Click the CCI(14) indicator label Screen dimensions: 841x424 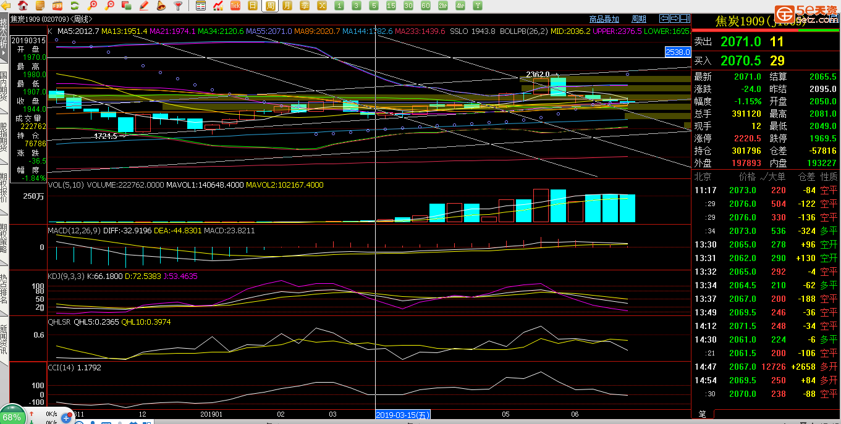61,367
